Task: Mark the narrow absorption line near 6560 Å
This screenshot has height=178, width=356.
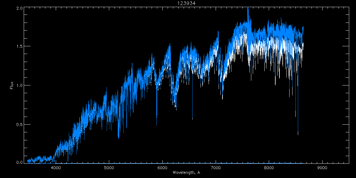Action: (x=192, y=118)
